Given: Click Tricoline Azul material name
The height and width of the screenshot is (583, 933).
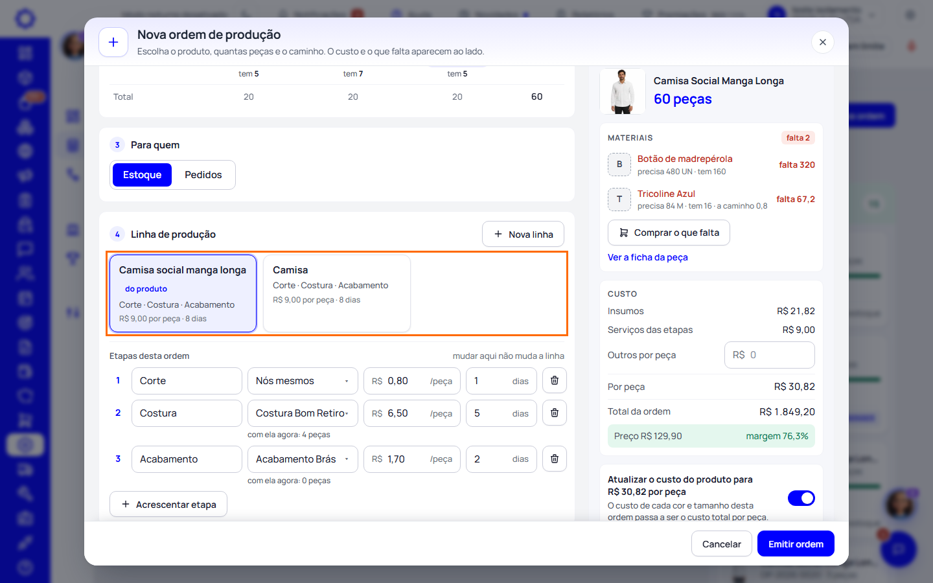Looking at the screenshot, I should coord(666,194).
